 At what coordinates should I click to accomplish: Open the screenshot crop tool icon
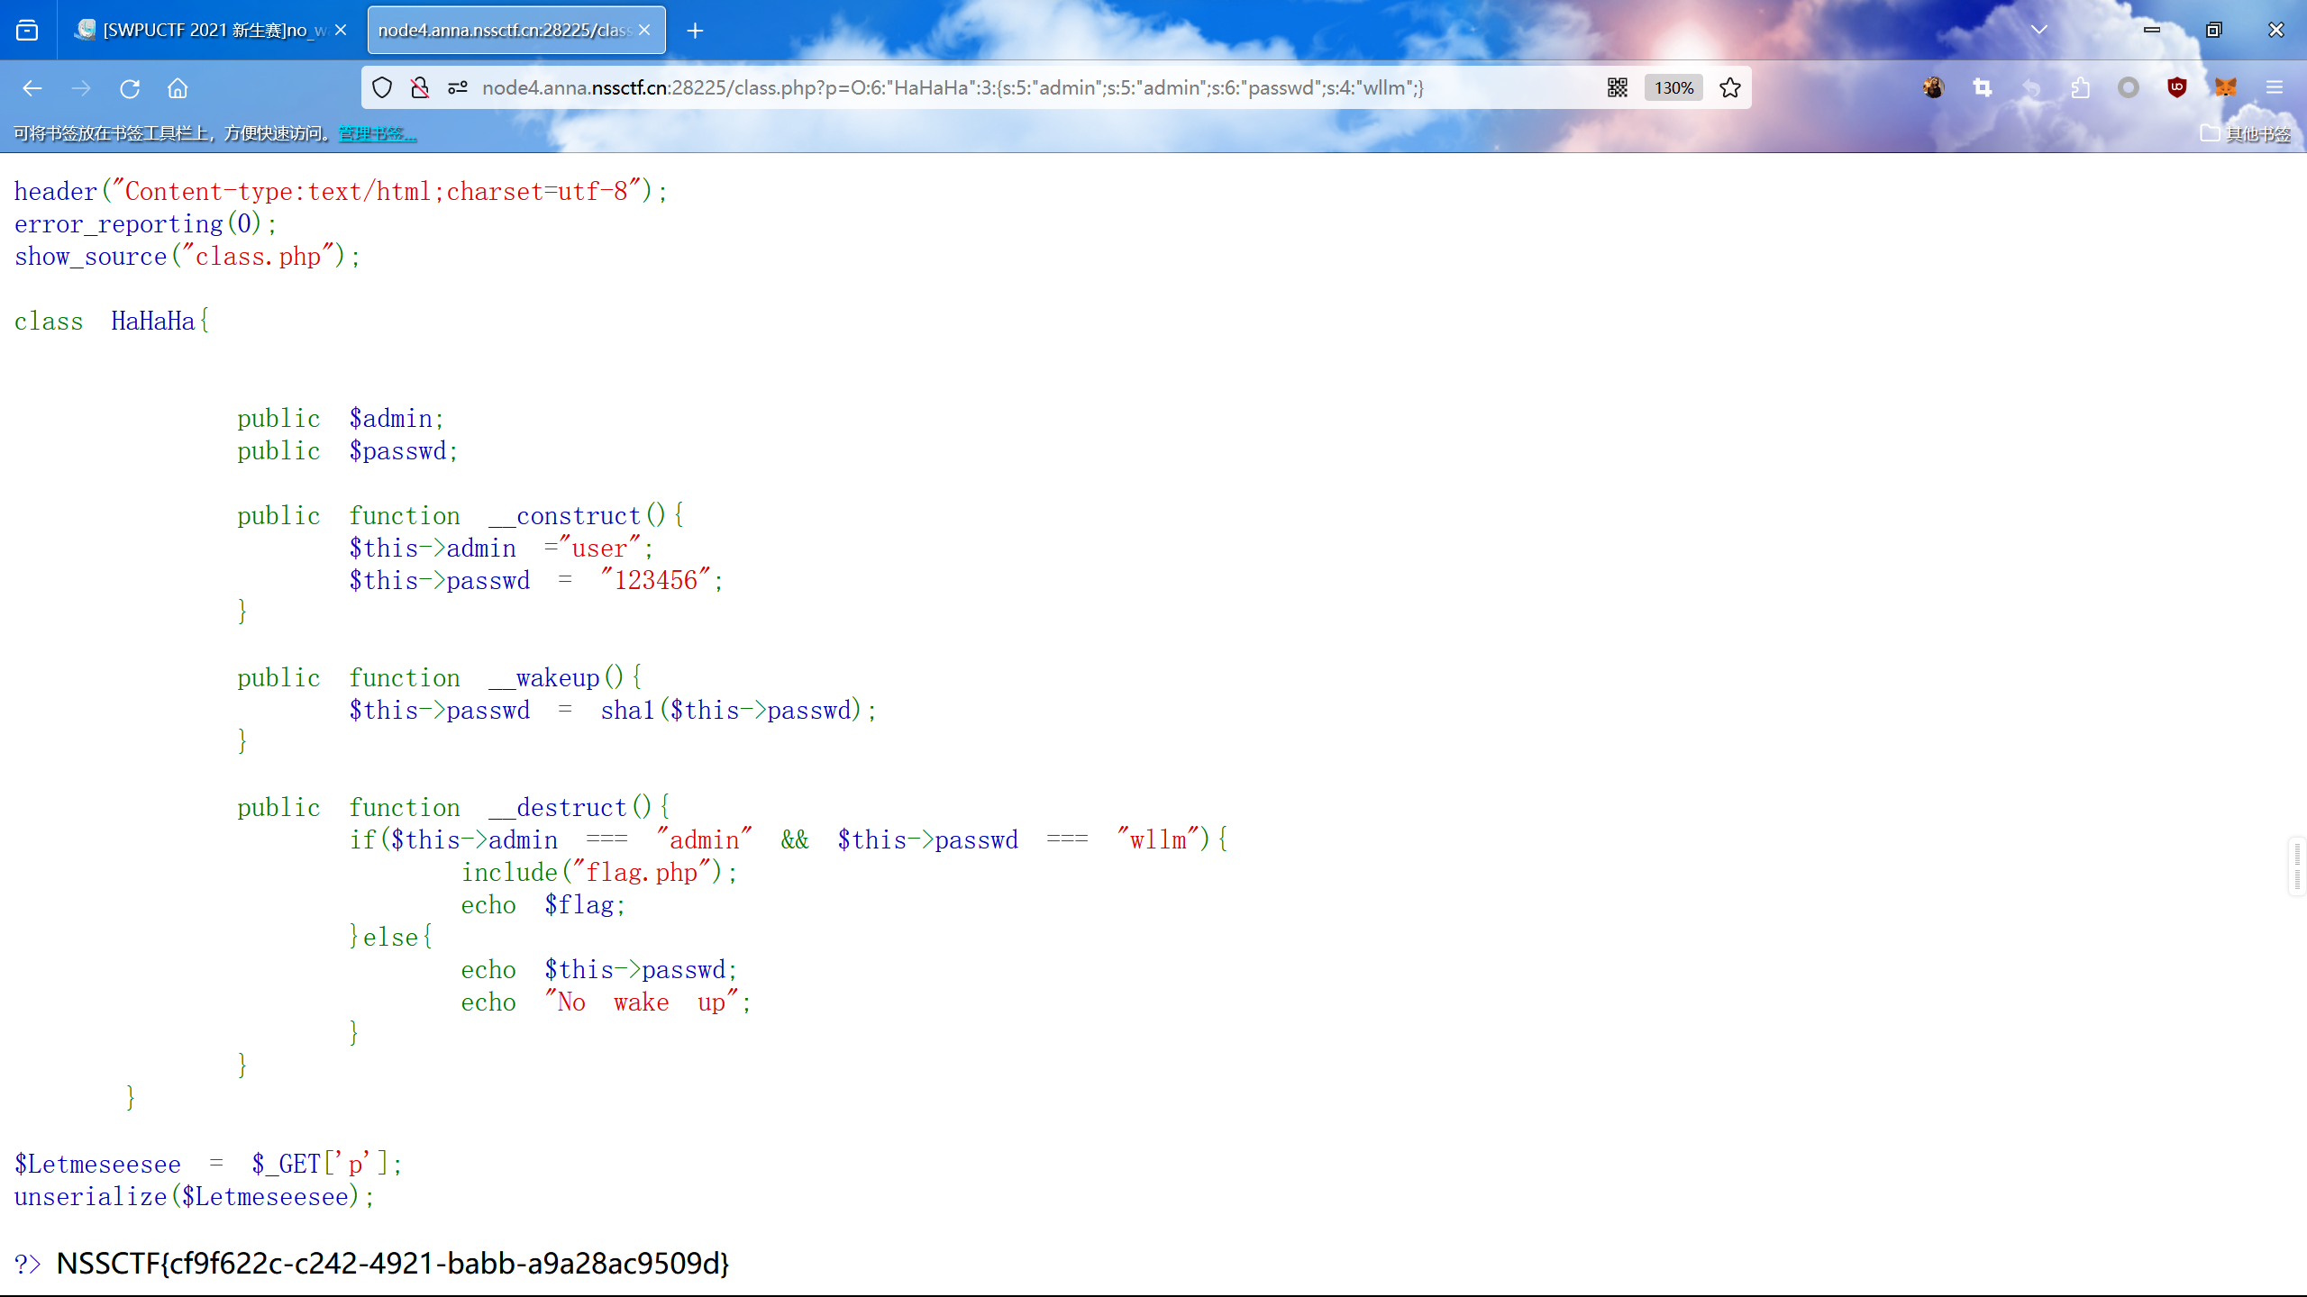coord(1982,87)
